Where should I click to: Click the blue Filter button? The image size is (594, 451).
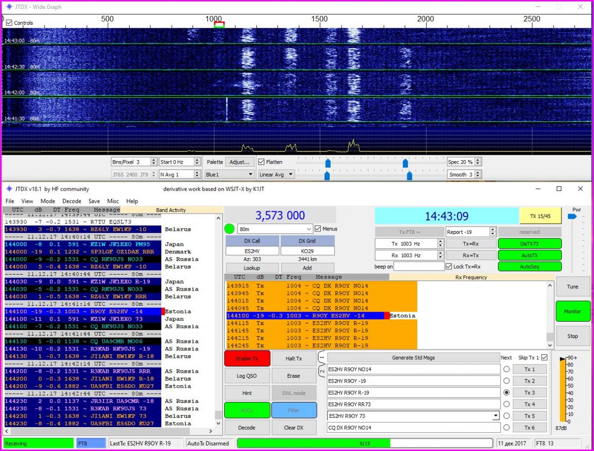(x=294, y=410)
